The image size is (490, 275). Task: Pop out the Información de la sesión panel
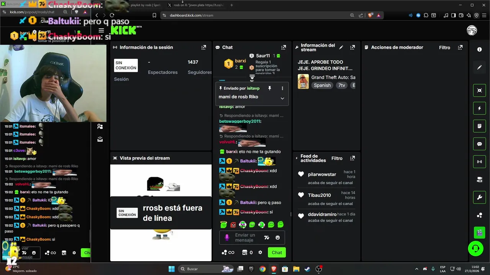pos(204,47)
